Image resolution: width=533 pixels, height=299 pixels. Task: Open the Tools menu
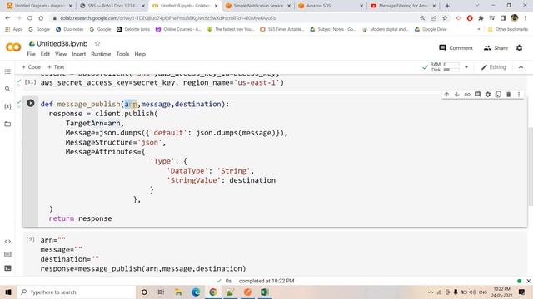pos(122,54)
